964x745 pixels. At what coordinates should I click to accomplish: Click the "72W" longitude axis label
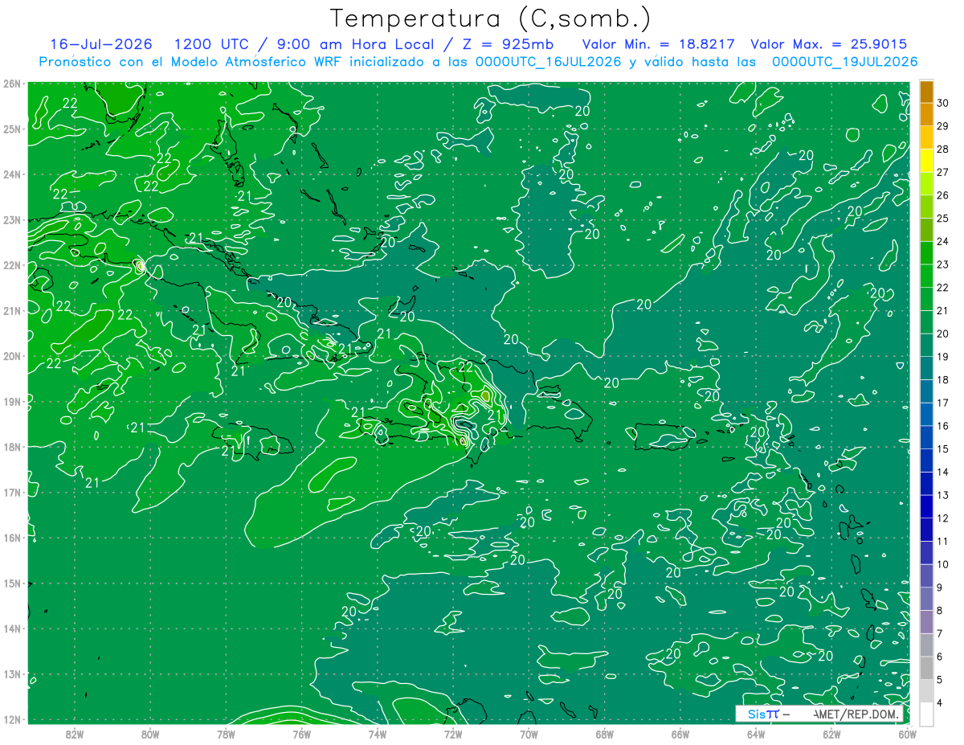coord(453,735)
